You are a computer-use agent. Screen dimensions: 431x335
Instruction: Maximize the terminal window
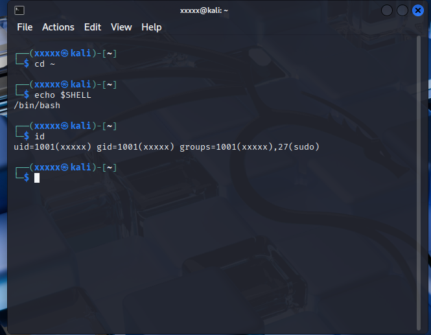(x=402, y=10)
